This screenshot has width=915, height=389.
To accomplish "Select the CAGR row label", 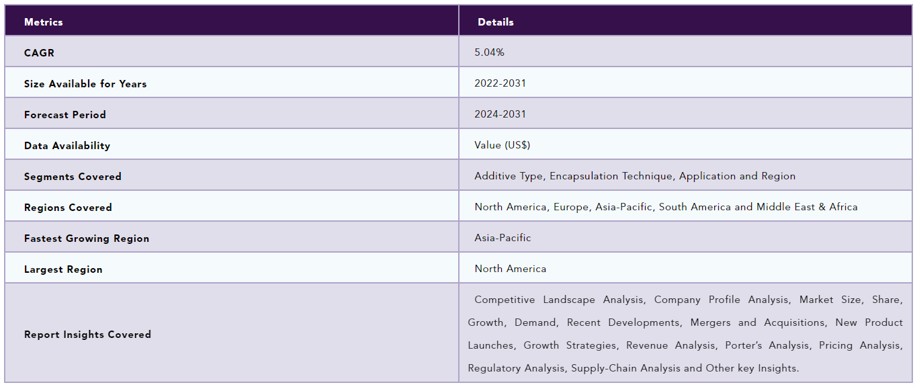I will coord(39,52).
